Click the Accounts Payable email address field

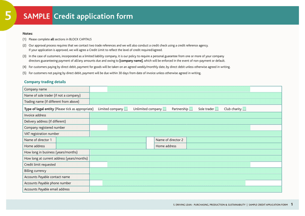tap(185, 189)
